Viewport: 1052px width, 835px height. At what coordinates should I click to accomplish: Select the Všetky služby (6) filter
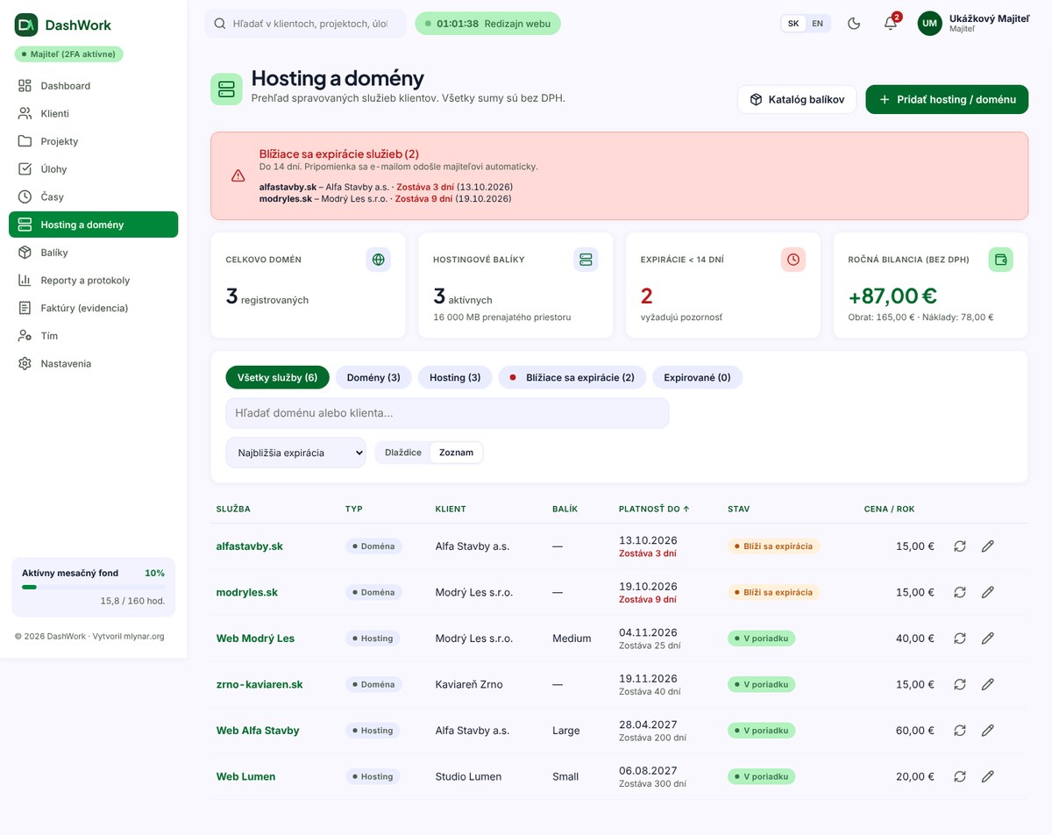(x=277, y=377)
